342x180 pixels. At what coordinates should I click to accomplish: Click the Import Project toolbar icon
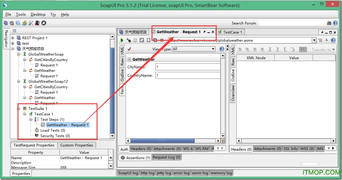[x=12, y=23]
